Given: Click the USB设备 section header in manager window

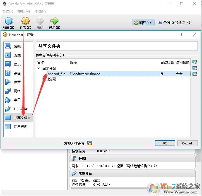Looking at the screenshot, I should coord(133,173).
